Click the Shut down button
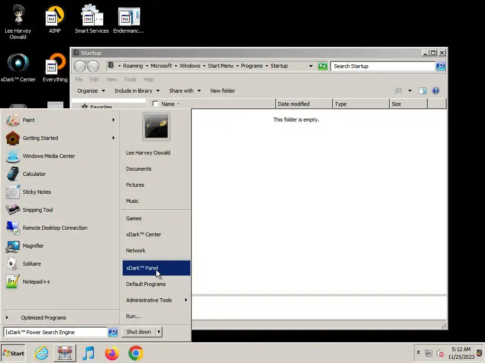 (x=139, y=332)
